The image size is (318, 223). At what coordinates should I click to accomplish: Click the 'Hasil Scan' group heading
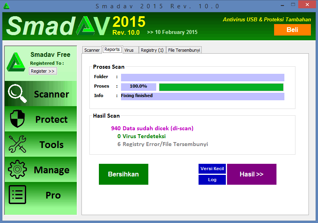tap(106, 116)
